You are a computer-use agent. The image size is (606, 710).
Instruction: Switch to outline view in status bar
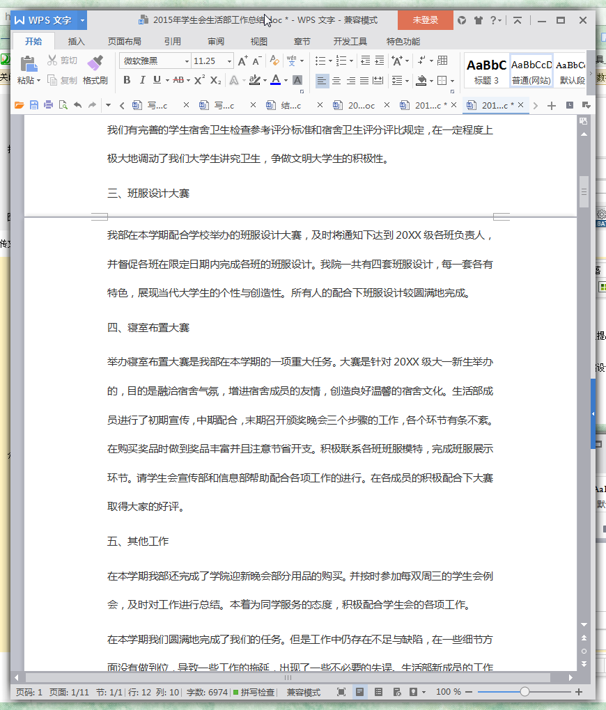pyautogui.click(x=378, y=692)
